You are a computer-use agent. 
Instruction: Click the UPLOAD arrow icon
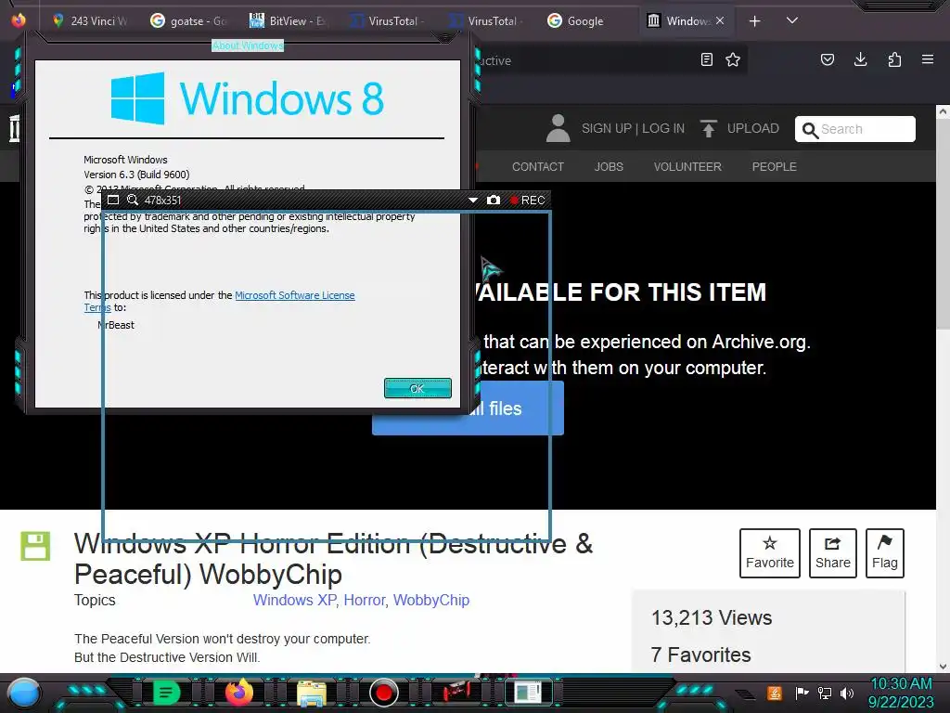708,128
